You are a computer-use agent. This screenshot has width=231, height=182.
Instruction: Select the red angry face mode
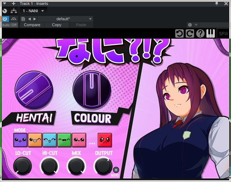pyautogui.click(x=105, y=140)
